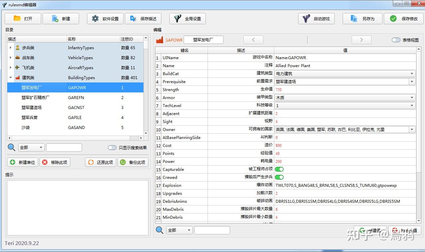The width and height of the screenshot is (425, 252).
Task: Click the 还原此项 orange refresh icon
Action: click(91, 162)
